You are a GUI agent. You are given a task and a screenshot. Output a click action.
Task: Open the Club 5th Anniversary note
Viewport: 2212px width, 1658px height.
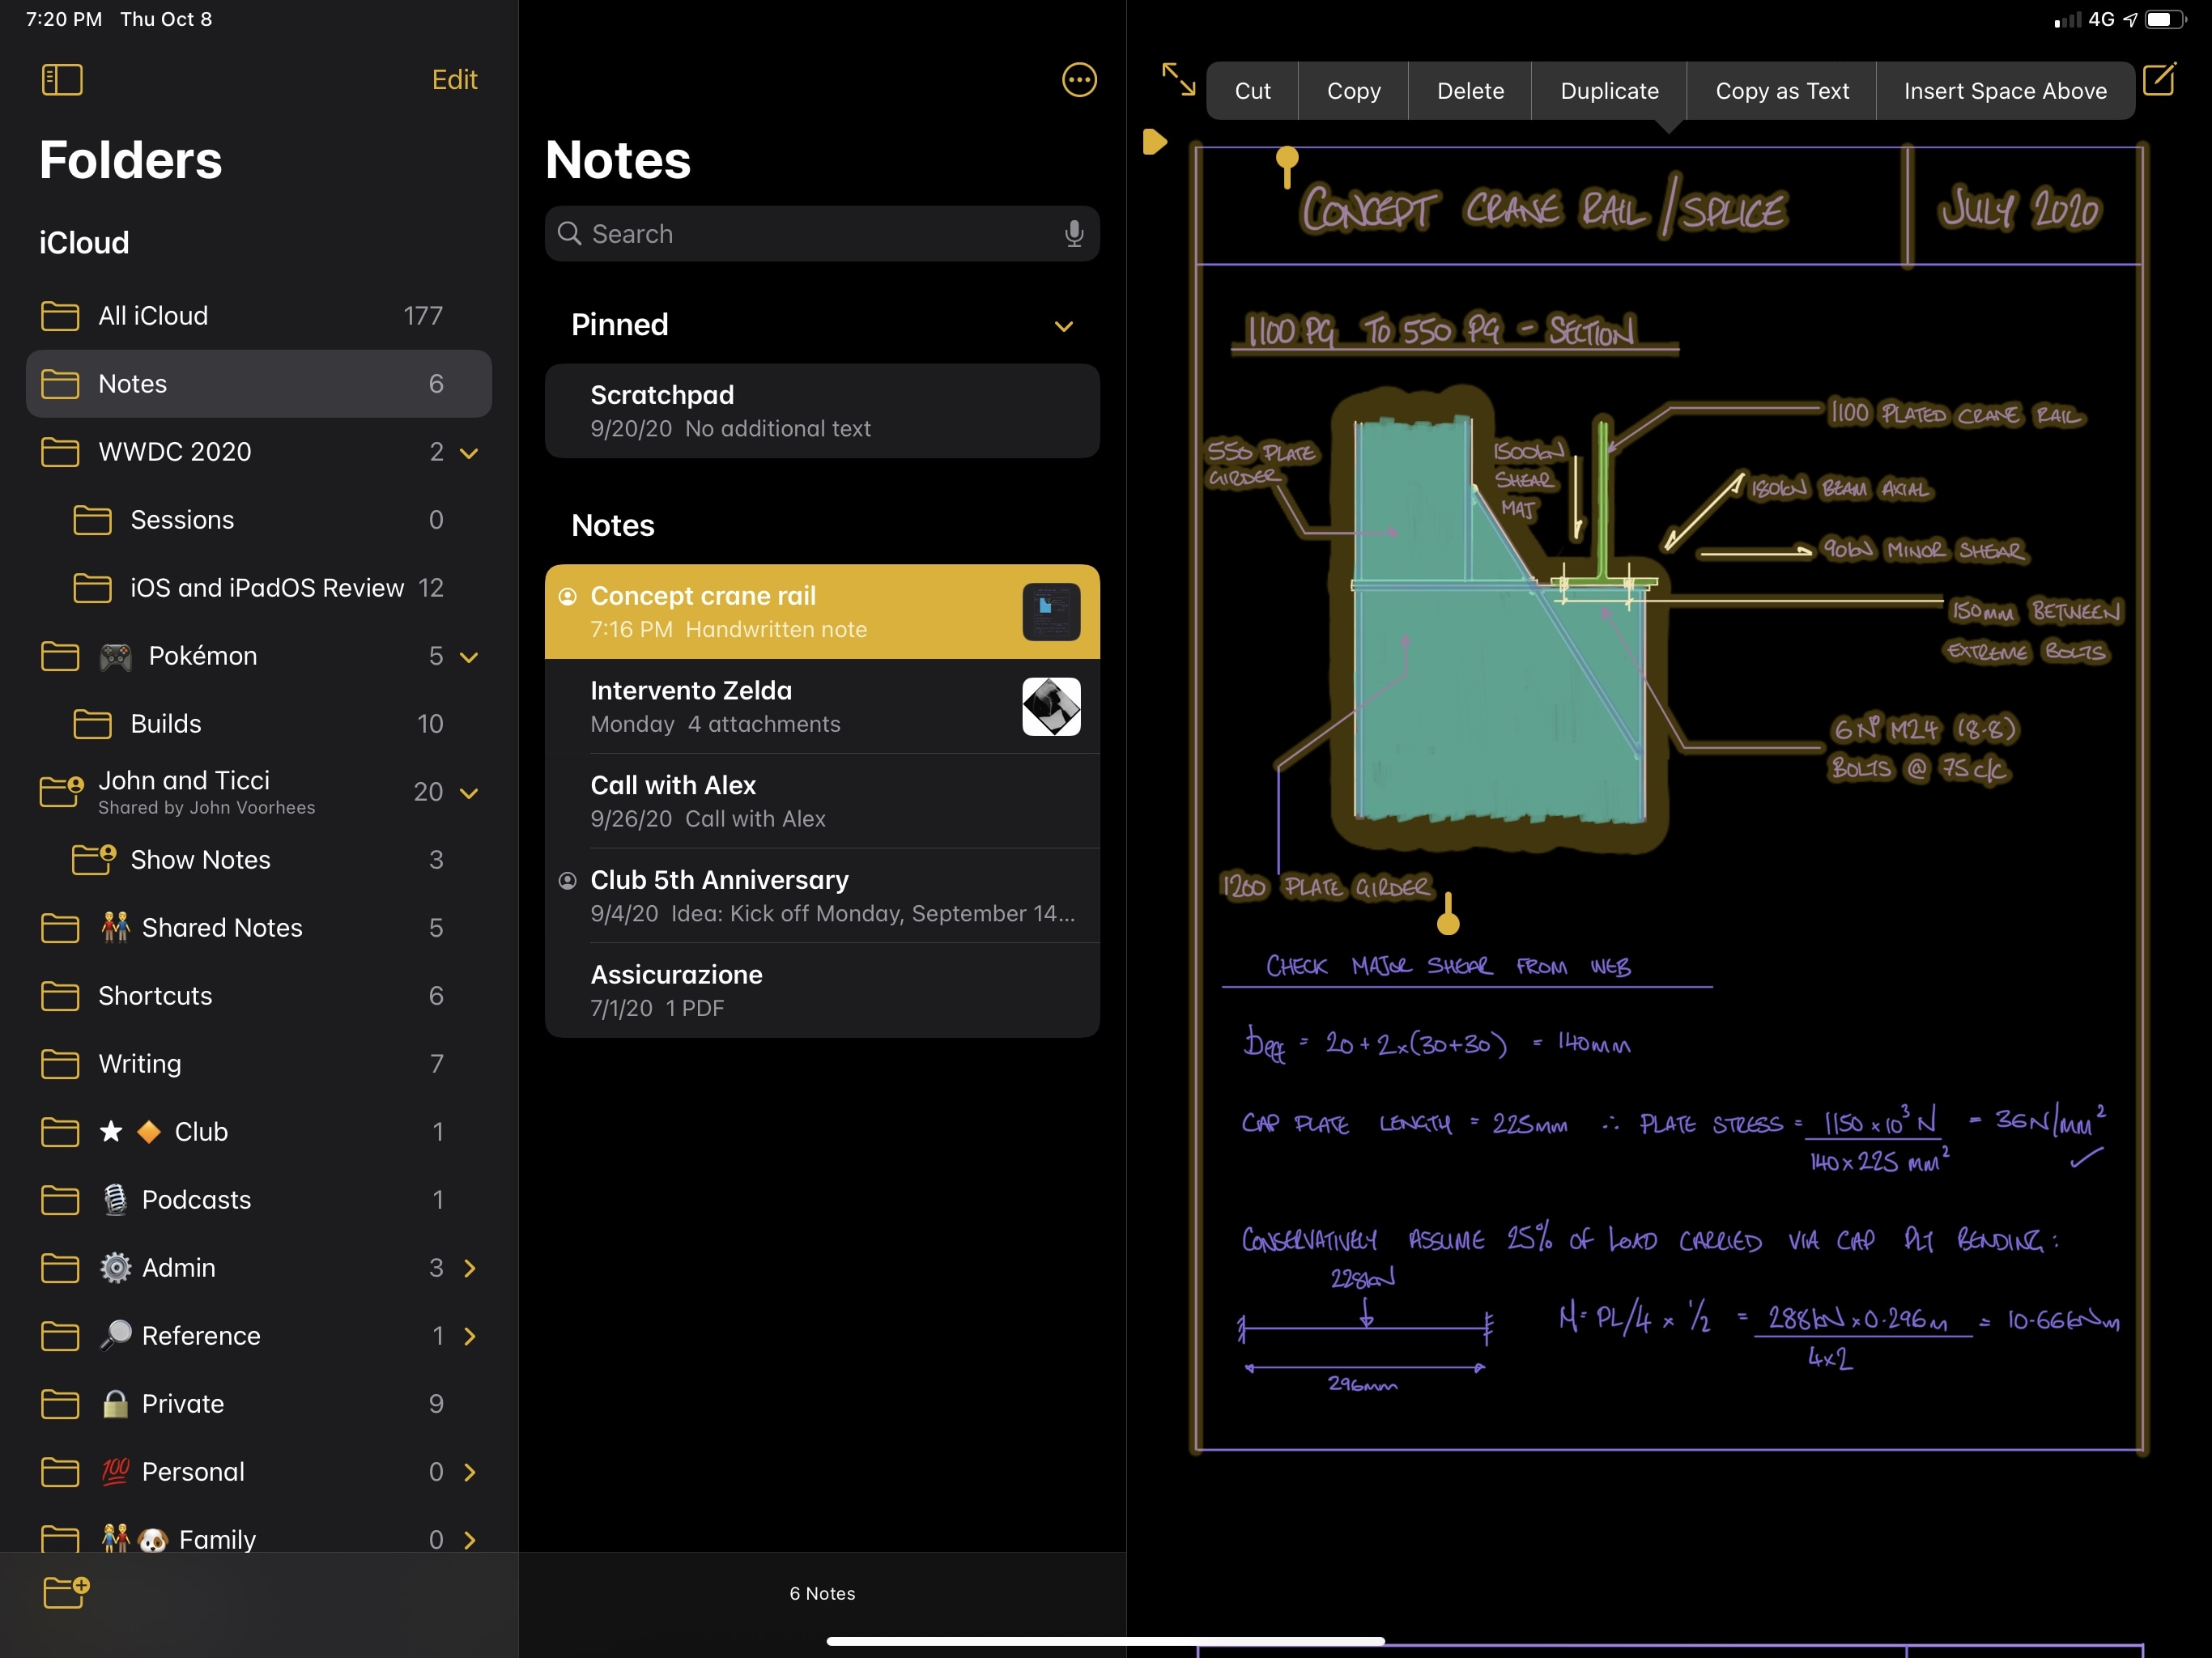point(822,896)
